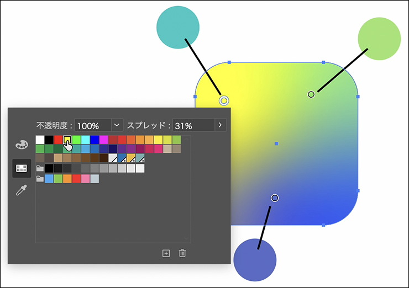The width and height of the screenshot is (409, 288).
Task: Click the light green circle at top right
Action: 379,39
